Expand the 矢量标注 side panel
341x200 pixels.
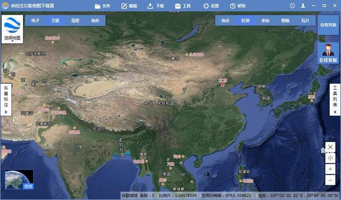pos(6,100)
